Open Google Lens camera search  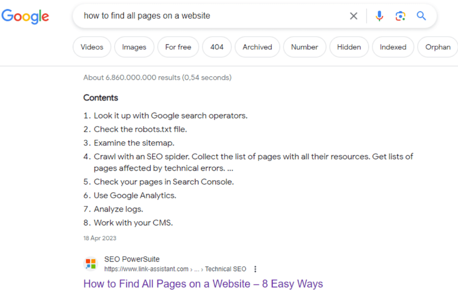click(x=400, y=16)
